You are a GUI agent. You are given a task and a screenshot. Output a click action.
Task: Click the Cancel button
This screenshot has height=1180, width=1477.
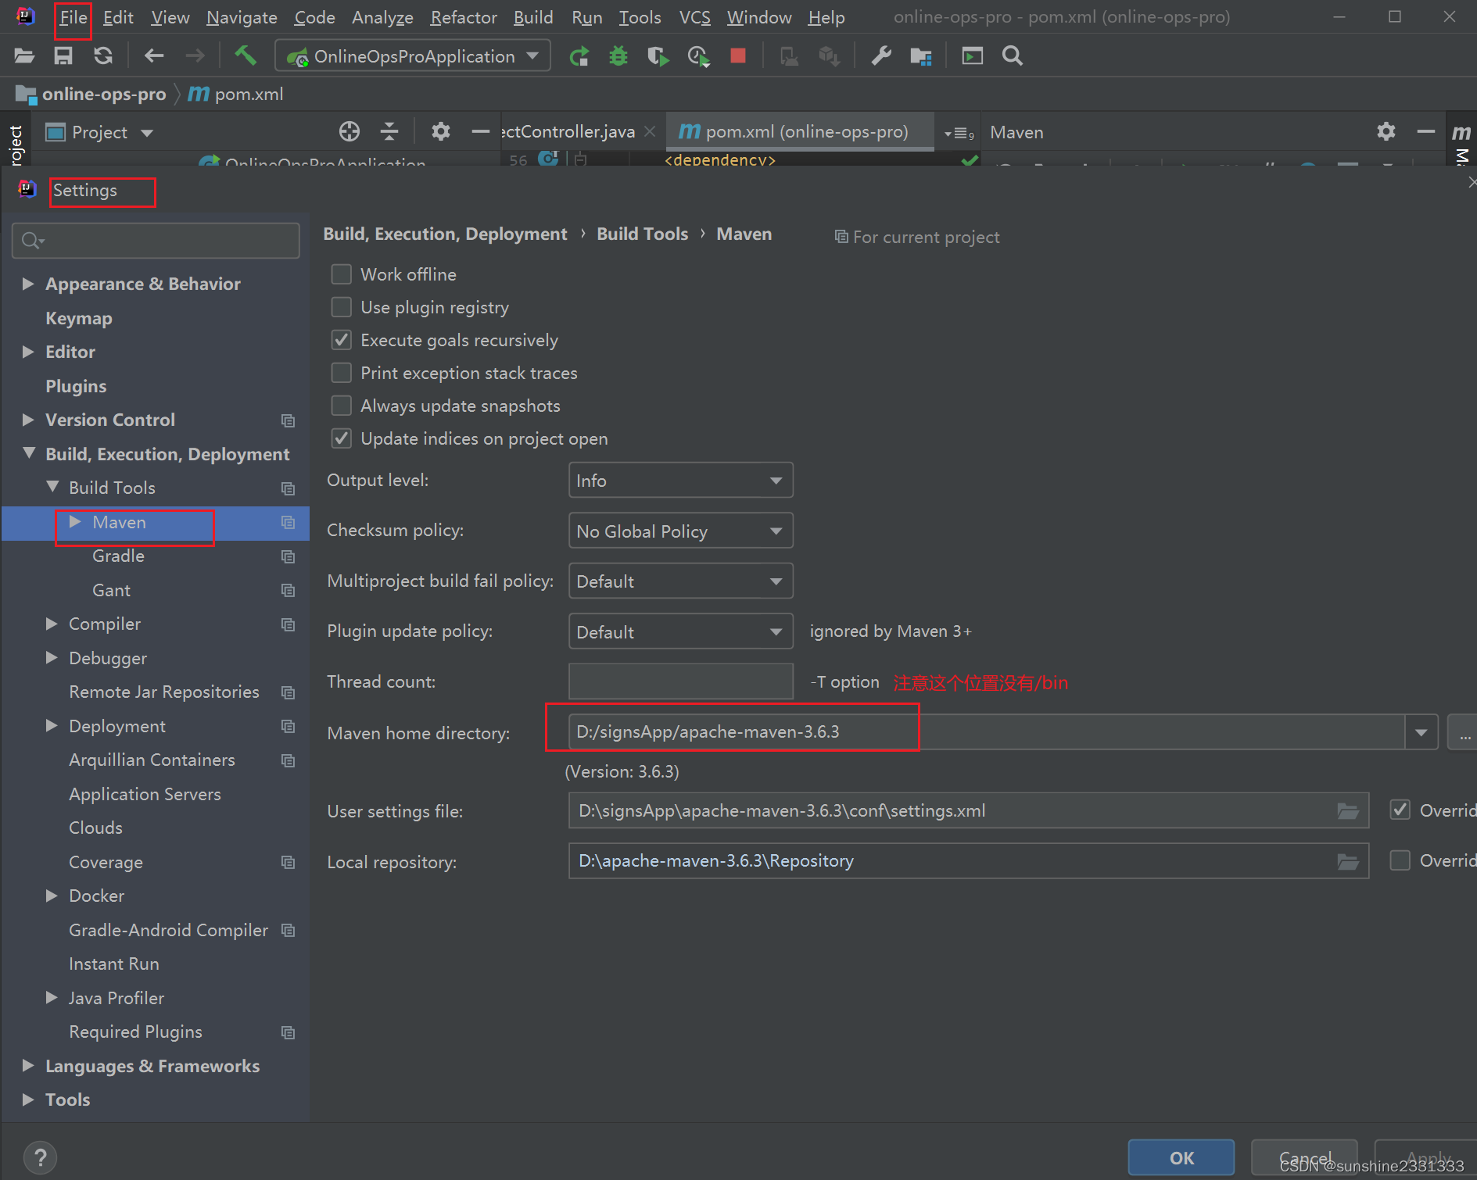(x=1303, y=1158)
